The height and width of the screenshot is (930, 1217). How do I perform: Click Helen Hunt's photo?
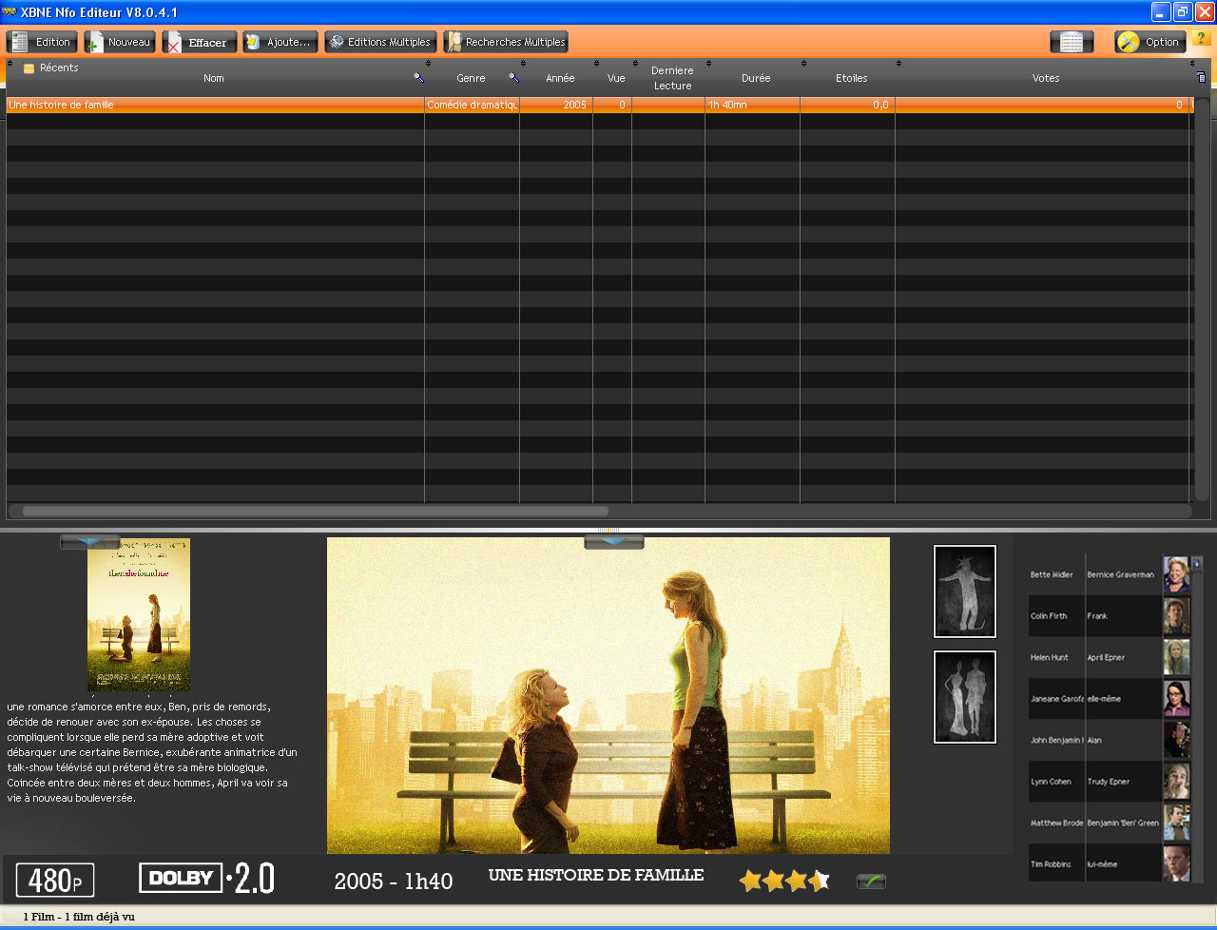(1177, 657)
